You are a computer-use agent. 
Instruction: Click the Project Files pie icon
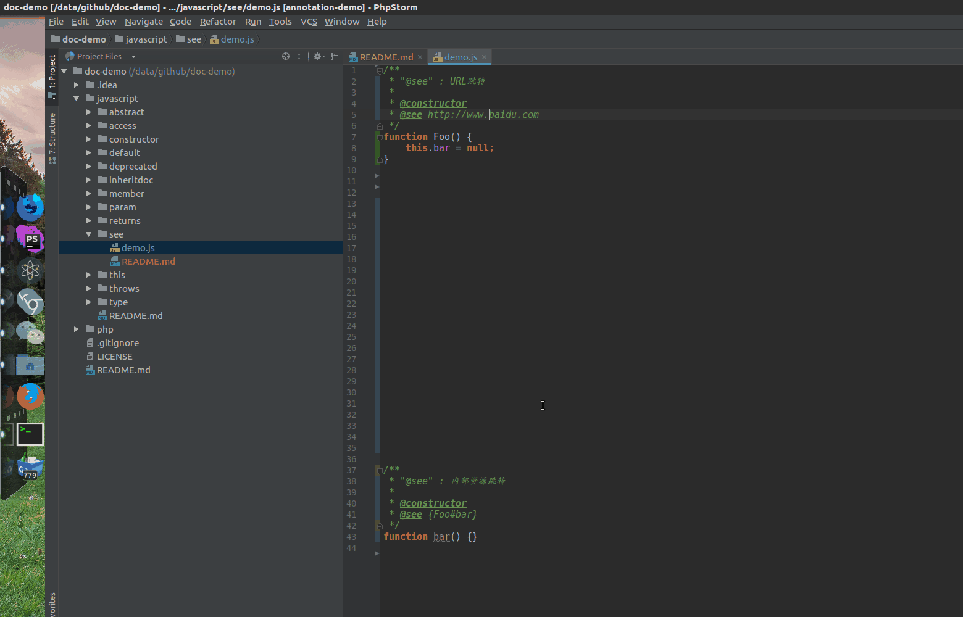70,56
